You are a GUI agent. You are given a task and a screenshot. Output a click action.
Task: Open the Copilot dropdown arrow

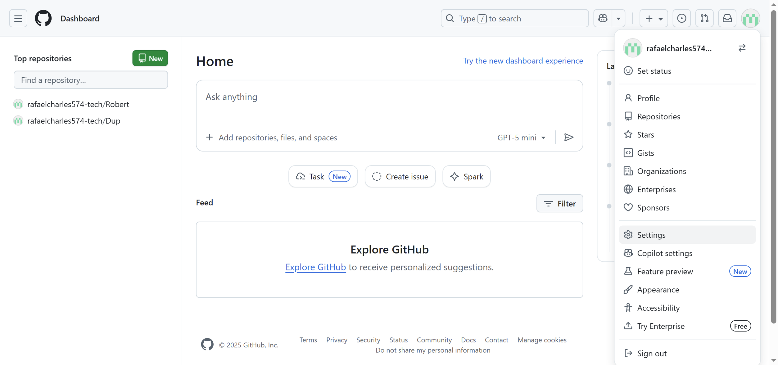click(618, 19)
